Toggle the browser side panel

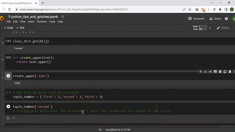(x=226, y=10)
